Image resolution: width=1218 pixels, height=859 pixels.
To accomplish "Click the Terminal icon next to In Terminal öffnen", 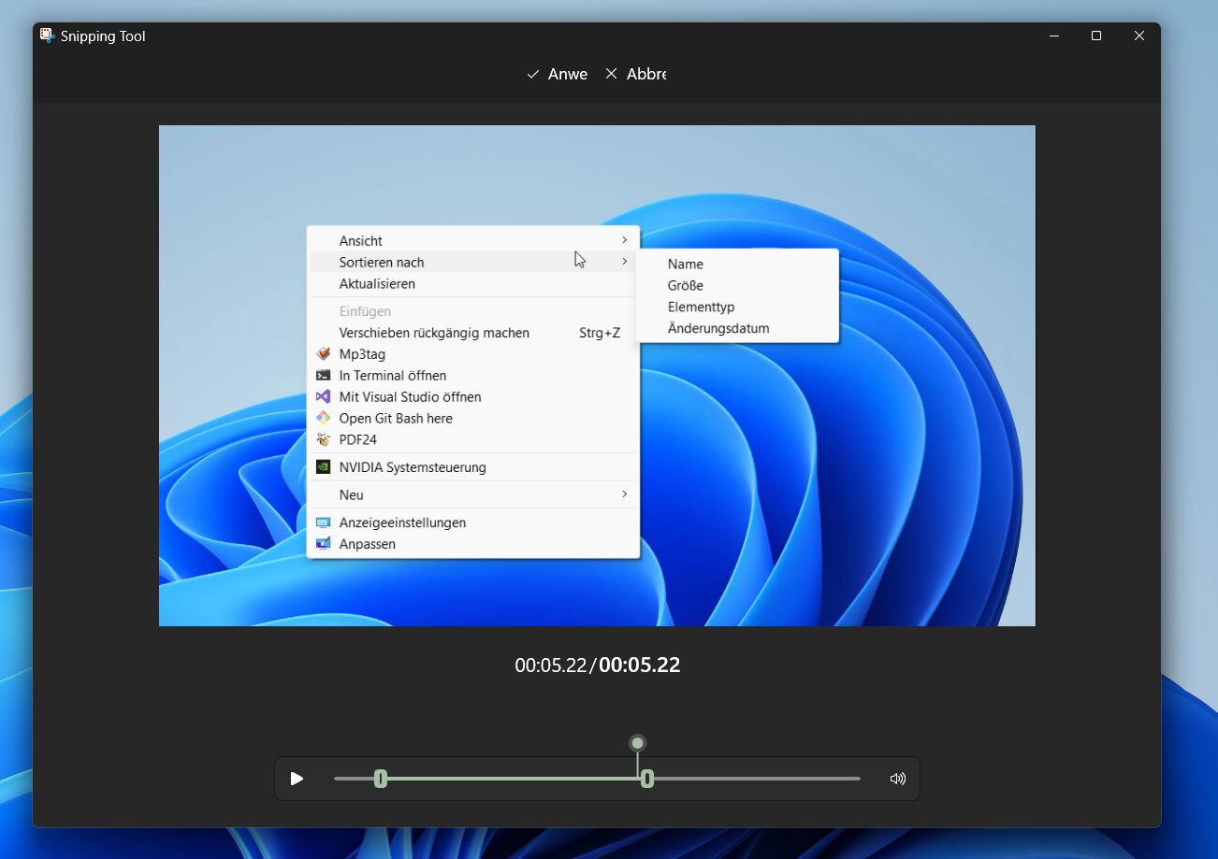I will (x=324, y=376).
